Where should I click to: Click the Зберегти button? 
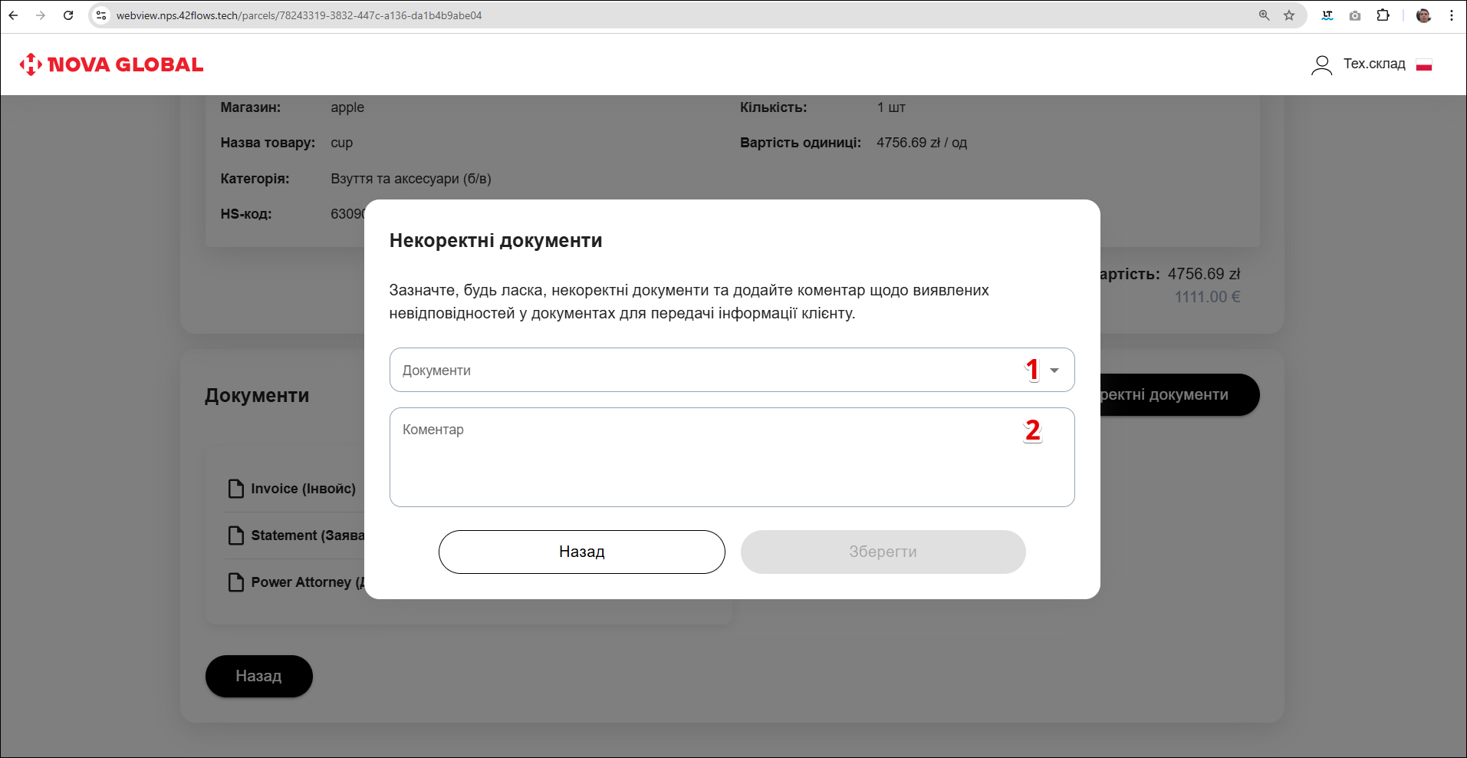[883, 552]
